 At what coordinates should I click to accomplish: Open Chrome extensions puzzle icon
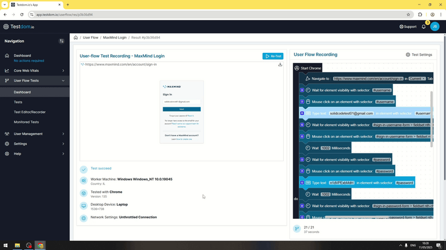pyautogui.click(x=420, y=14)
